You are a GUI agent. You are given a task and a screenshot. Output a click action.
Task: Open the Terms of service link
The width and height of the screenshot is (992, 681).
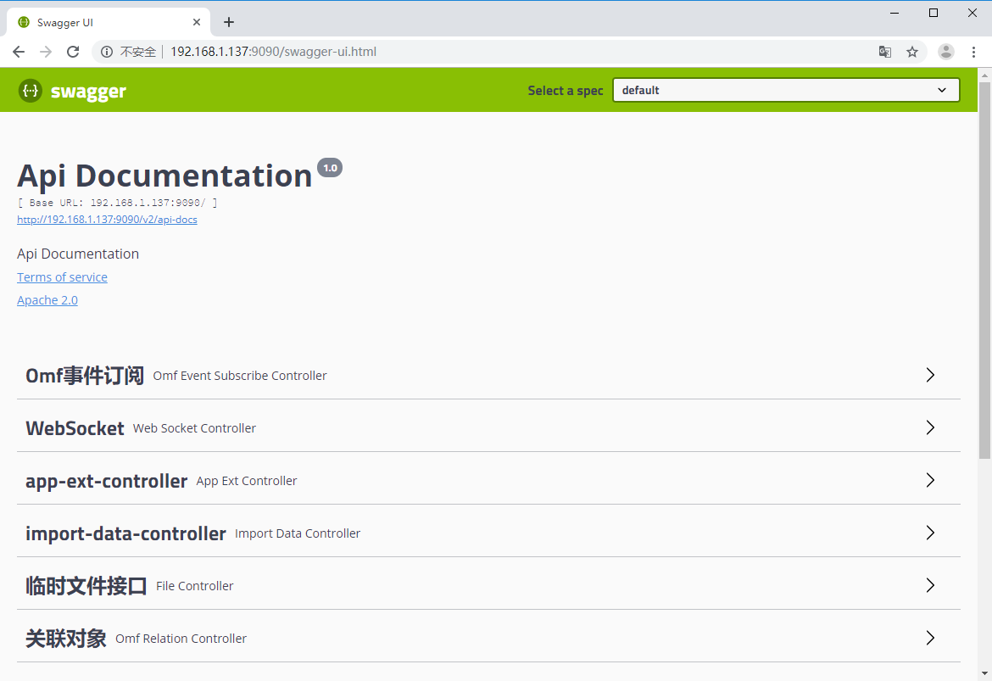coord(62,277)
